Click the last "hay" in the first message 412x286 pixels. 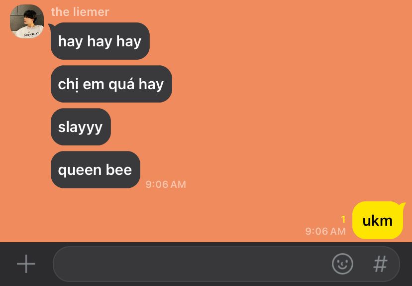click(129, 42)
